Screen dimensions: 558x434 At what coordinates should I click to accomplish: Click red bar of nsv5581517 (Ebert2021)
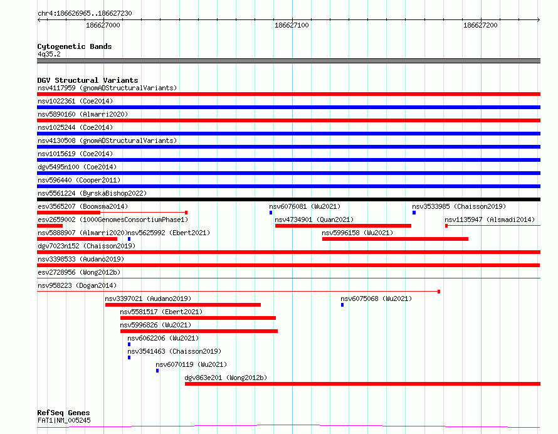point(198,318)
